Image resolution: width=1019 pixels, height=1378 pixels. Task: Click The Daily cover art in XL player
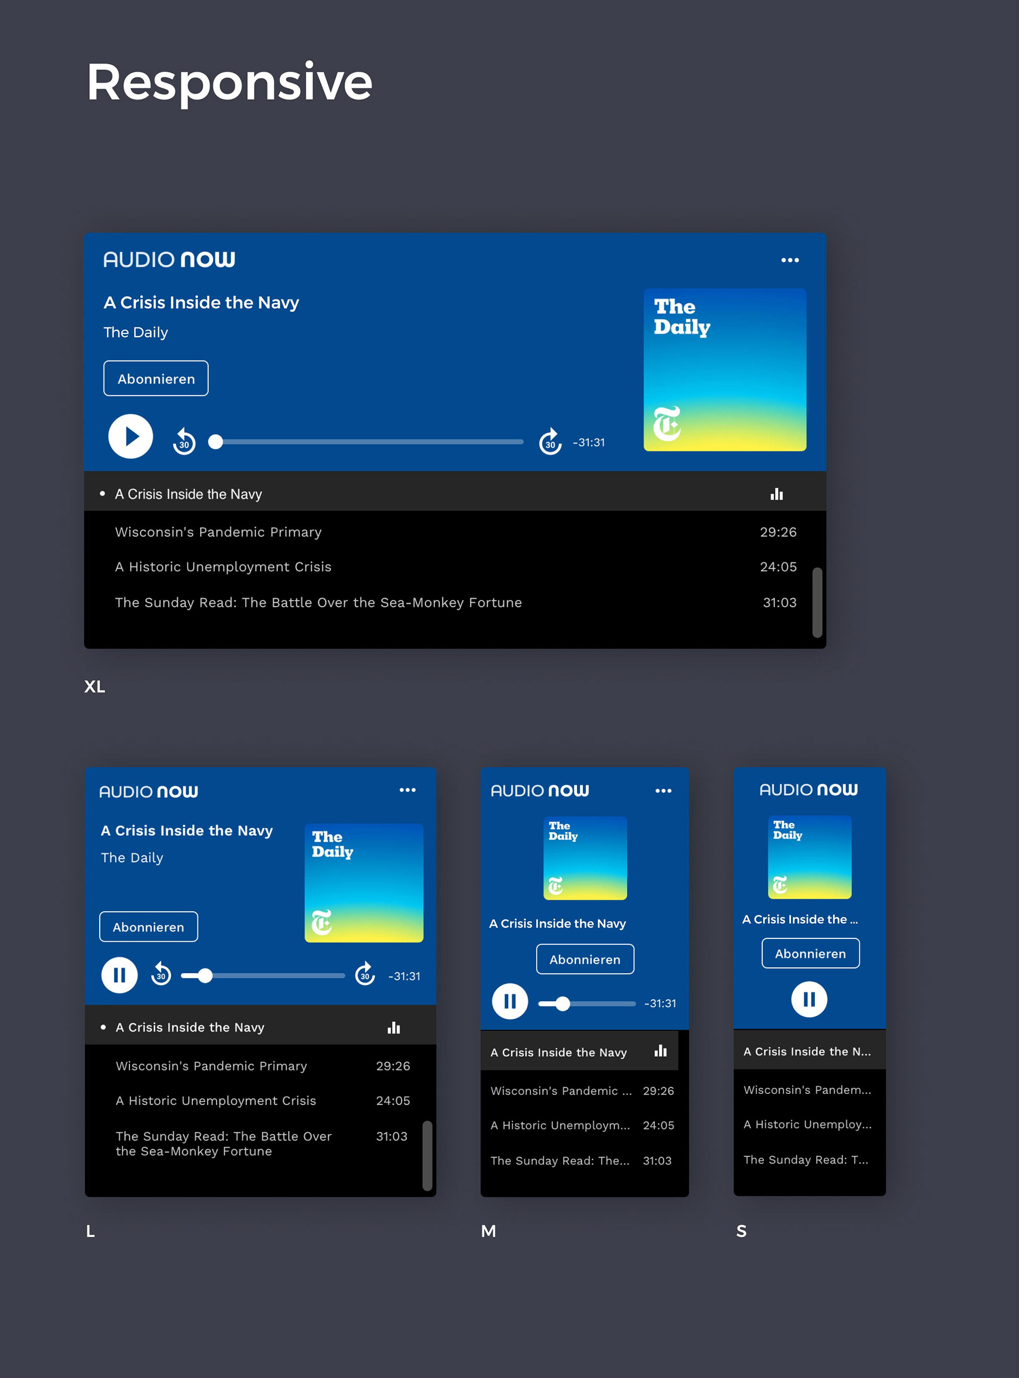click(x=725, y=370)
